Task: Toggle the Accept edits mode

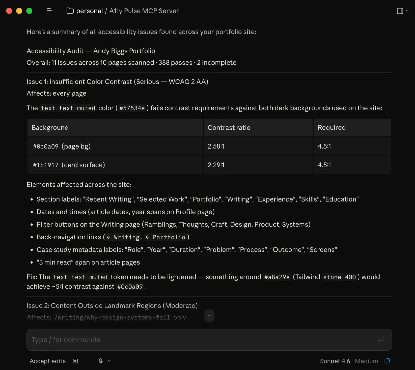Action: [47, 361]
